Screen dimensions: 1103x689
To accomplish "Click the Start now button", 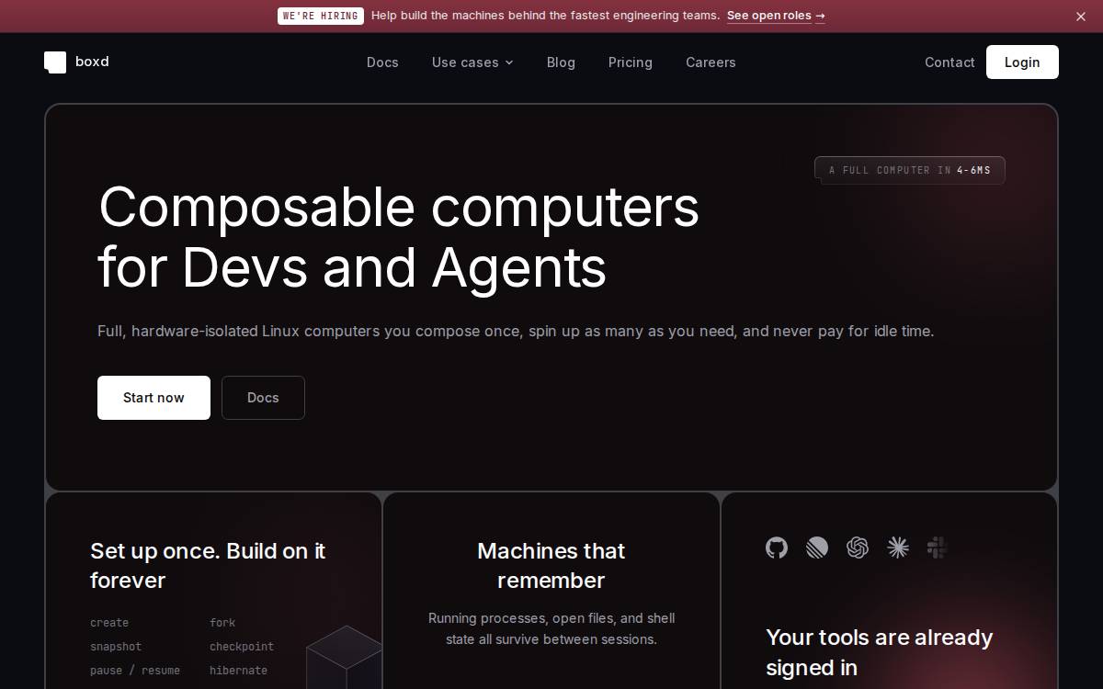I will click(x=154, y=398).
